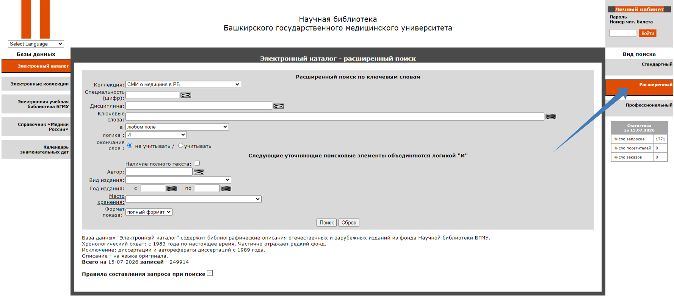Open the Select Language dropdown
The image size is (674, 304).
tap(36, 44)
